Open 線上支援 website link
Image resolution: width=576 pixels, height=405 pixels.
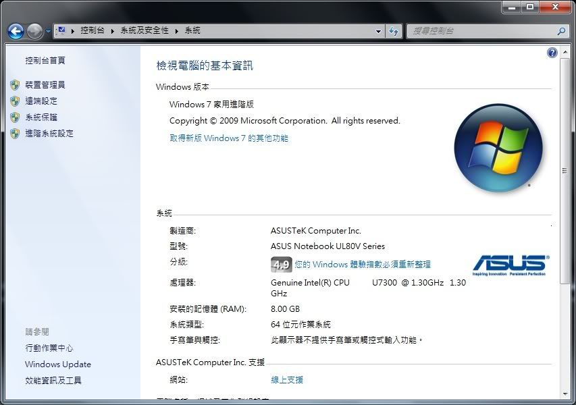[287, 379]
